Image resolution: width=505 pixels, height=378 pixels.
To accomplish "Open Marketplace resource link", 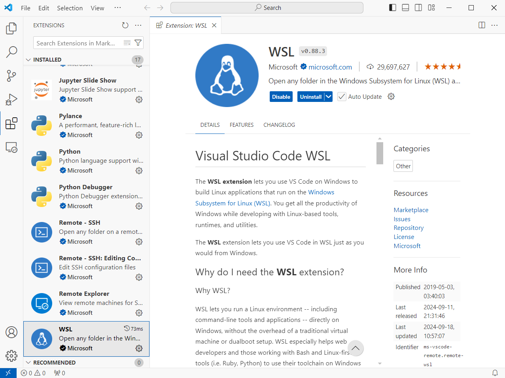I will pos(411,210).
